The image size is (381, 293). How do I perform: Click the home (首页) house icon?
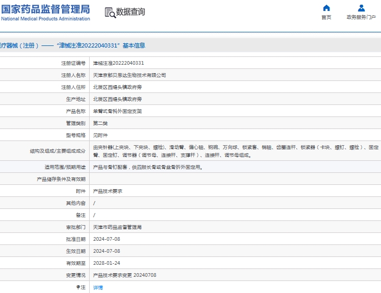[x=326, y=8]
